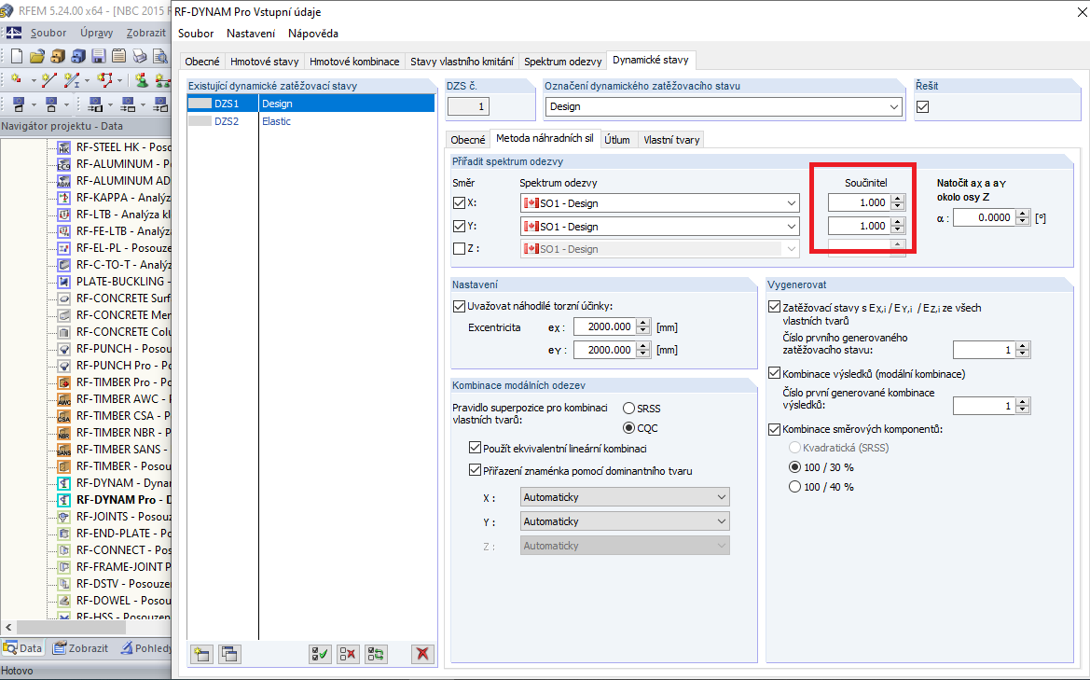Click the RF-DYNAM Pro module icon in navigator
This screenshot has width=1090, height=680.
click(x=64, y=500)
